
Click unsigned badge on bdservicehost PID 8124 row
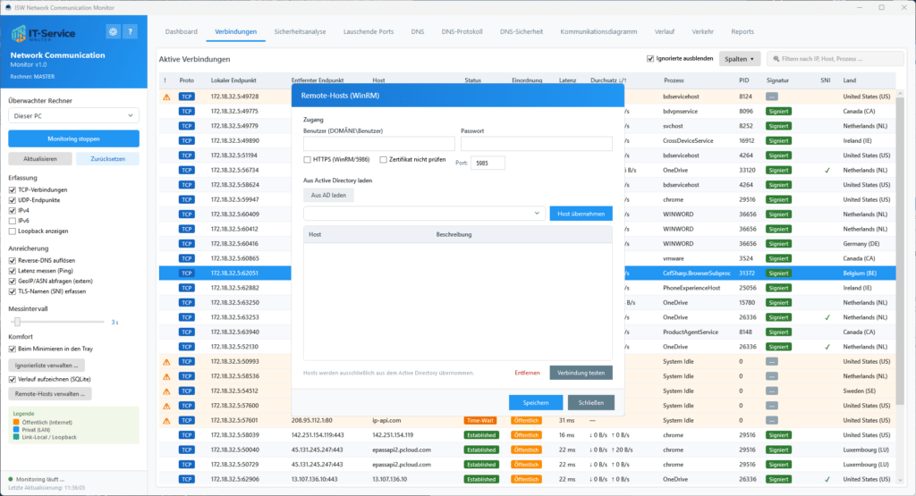(772, 97)
